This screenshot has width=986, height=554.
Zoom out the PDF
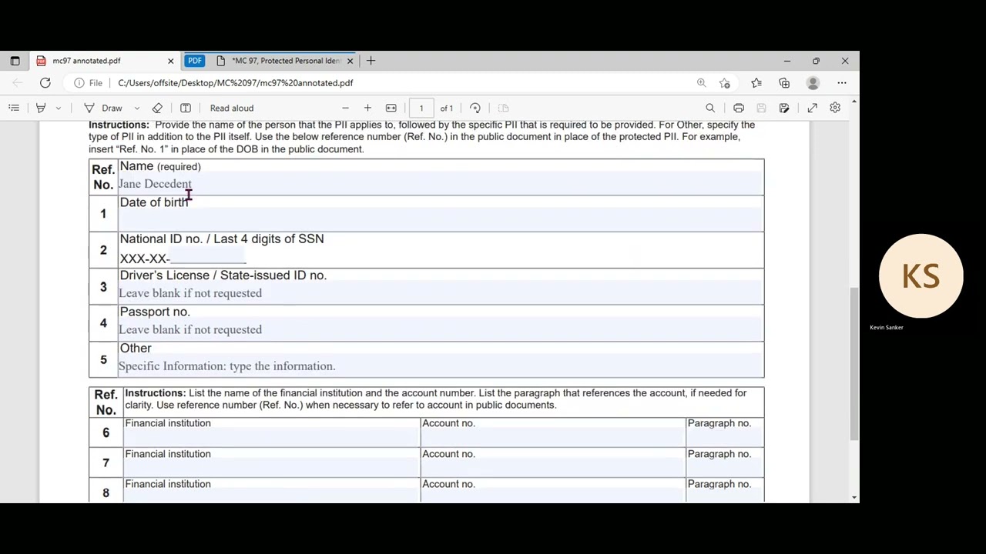345,108
